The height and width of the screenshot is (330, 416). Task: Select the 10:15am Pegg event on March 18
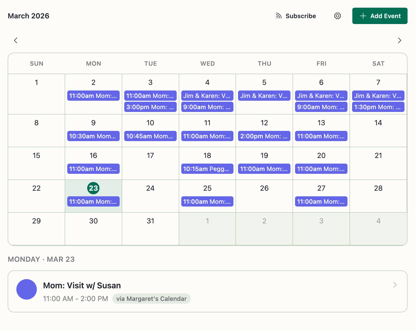tap(207, 168)
